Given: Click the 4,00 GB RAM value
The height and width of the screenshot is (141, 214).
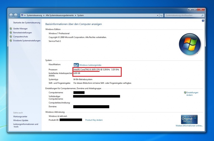Looking at the screenshot, I should (x=77, y=73).
